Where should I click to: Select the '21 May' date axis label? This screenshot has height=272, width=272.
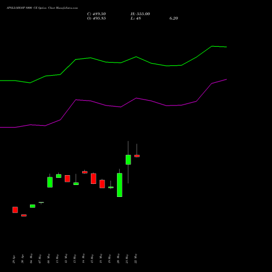click(127, 258)
